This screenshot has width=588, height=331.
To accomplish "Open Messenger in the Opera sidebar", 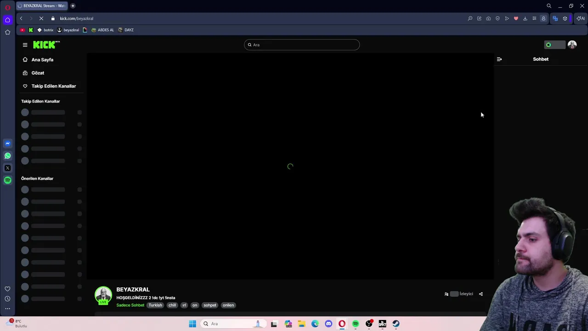I will point(7,143).
